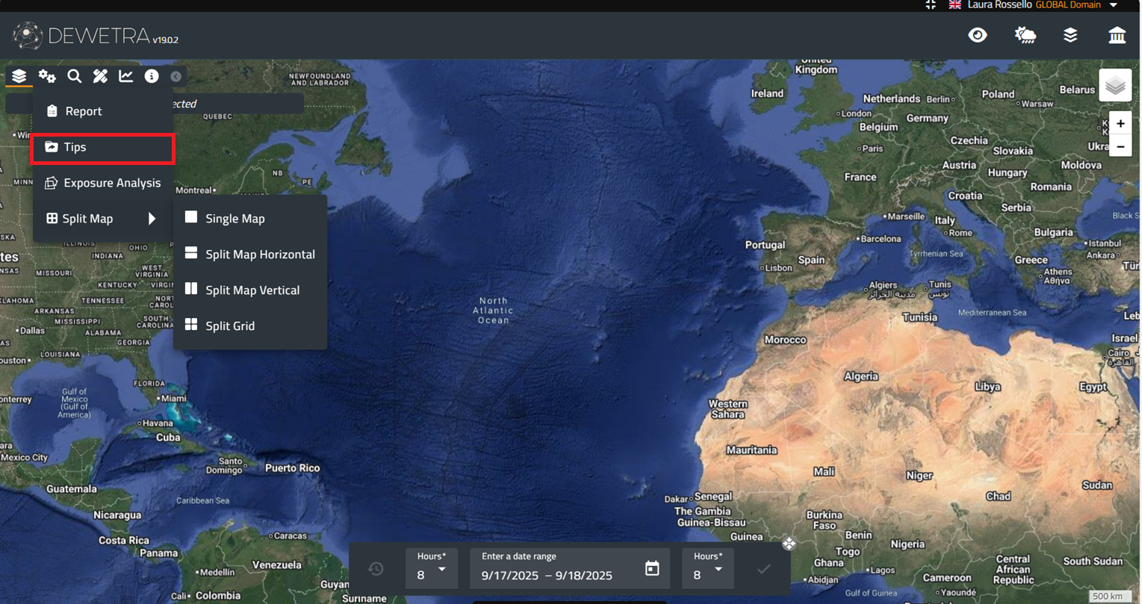Open the weather forecast icon in header

(1025, 35)
